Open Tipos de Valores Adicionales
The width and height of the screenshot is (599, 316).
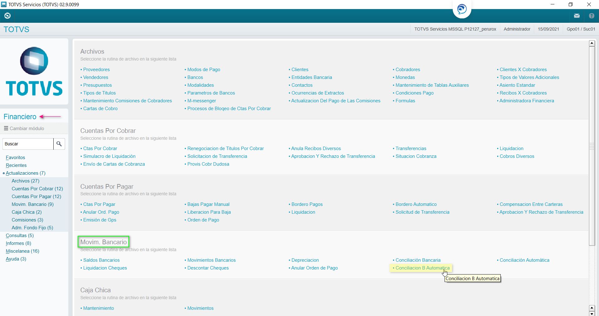click(x=529, y=77)
